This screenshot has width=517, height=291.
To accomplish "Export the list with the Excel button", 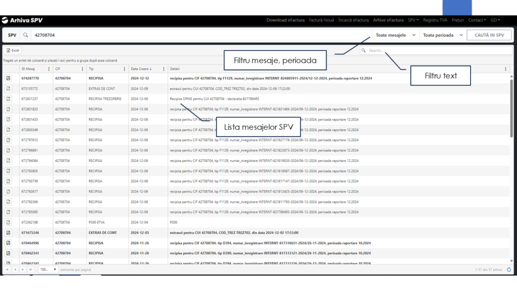I will click(12, 50).
